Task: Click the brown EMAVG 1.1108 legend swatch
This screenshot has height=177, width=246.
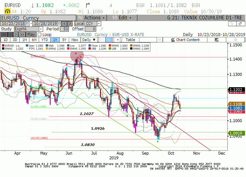Action: point(131,46)
